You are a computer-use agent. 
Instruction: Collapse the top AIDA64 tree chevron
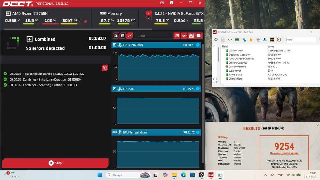point(214,46)
